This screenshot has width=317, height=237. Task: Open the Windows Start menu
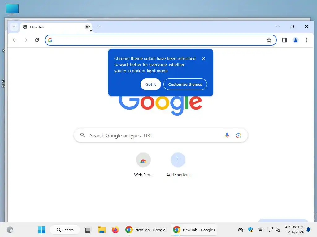[42, 230]
